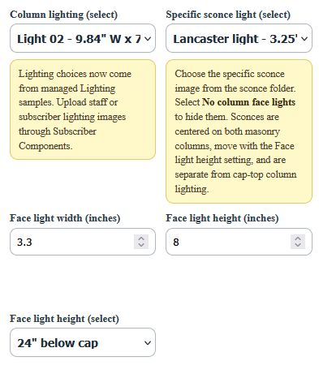The width and height of the screenshot is (319, 365).
Task: Click the chevron arrow on Column lighting select
Action: point(148,39)
